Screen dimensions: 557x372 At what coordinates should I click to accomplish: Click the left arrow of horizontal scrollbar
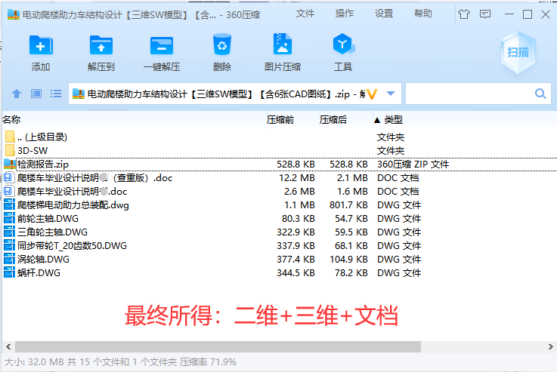8,346
